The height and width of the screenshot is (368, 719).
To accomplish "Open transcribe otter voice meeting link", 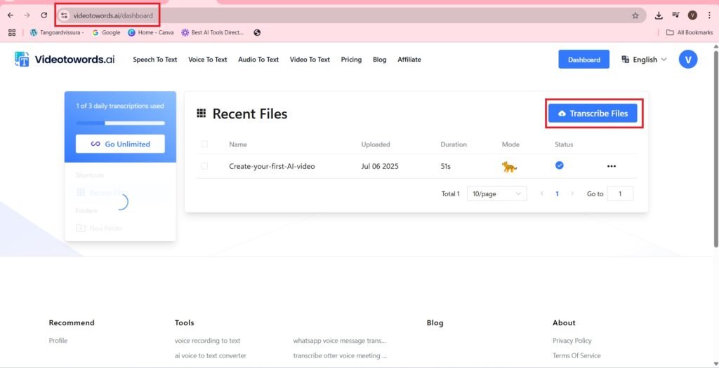I will 340,355.
